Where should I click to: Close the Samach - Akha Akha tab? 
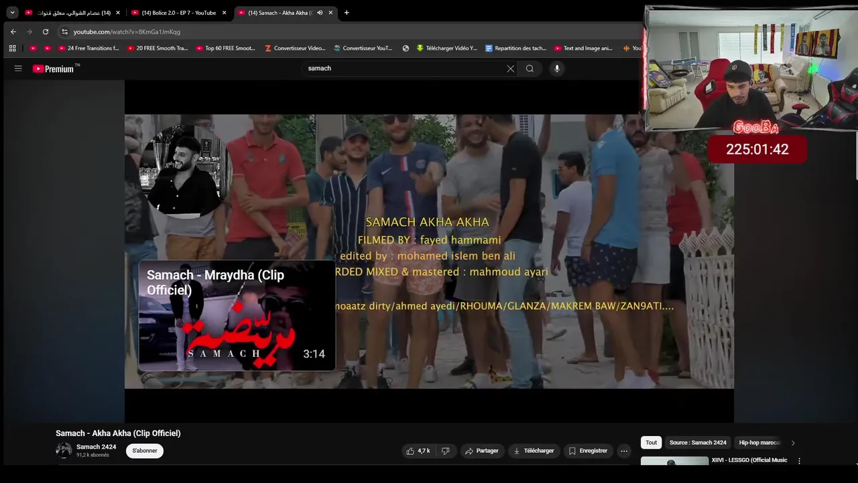[x=330, y=13]
